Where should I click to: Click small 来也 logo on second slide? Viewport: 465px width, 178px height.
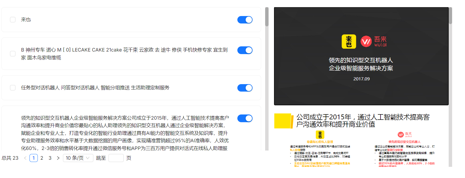pos(320,135)
